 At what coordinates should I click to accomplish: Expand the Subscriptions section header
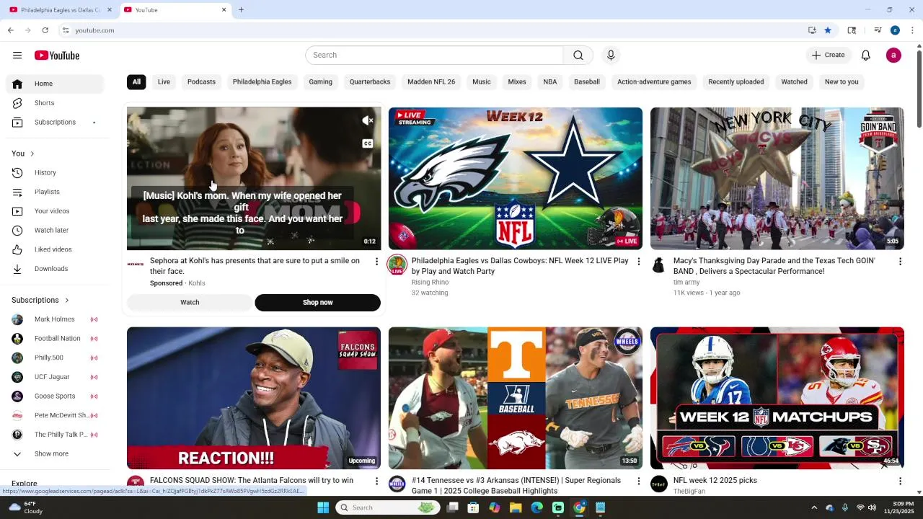40,300
